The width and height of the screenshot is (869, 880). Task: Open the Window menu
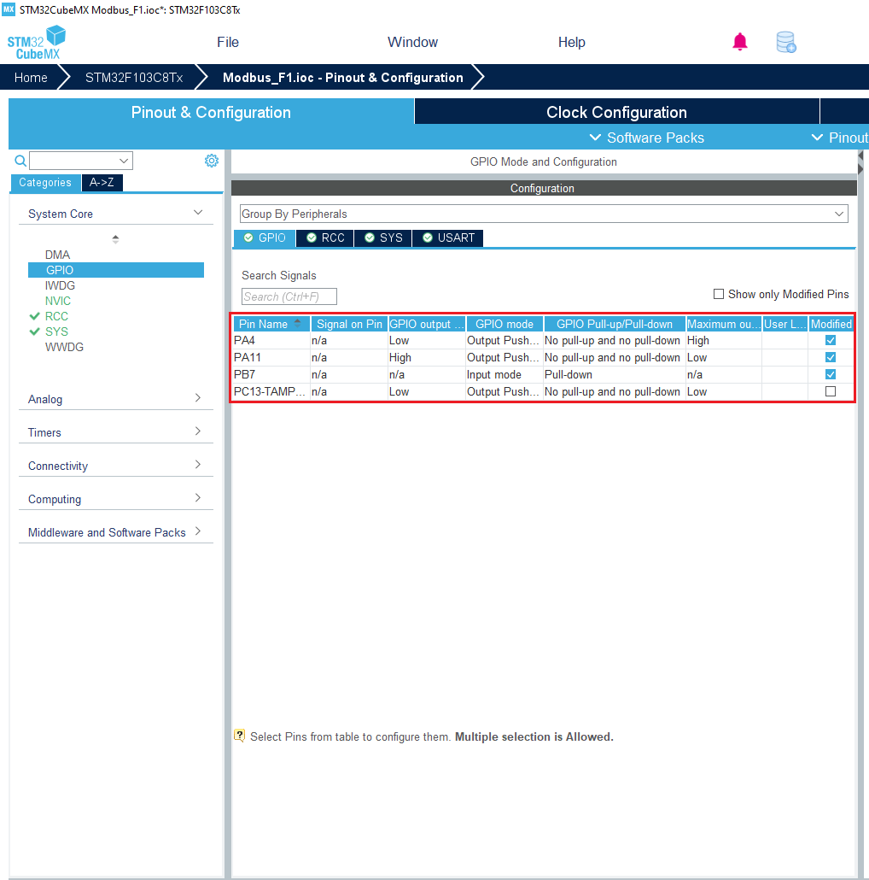coord(412,42)
